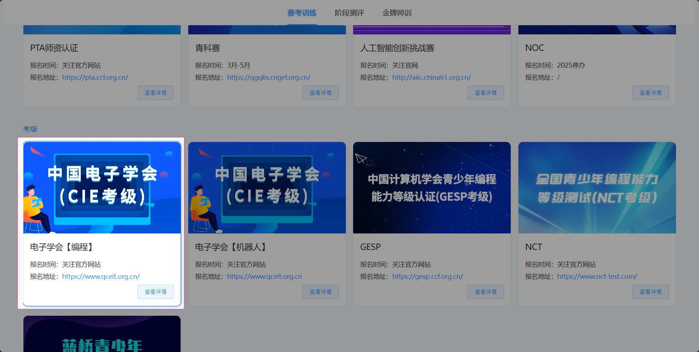Screen dimensions: 699x352
Task: Click the 报名时间 line on 电子学会【机器人】 card
Action: pyautogui.click(x=230, y=265)
